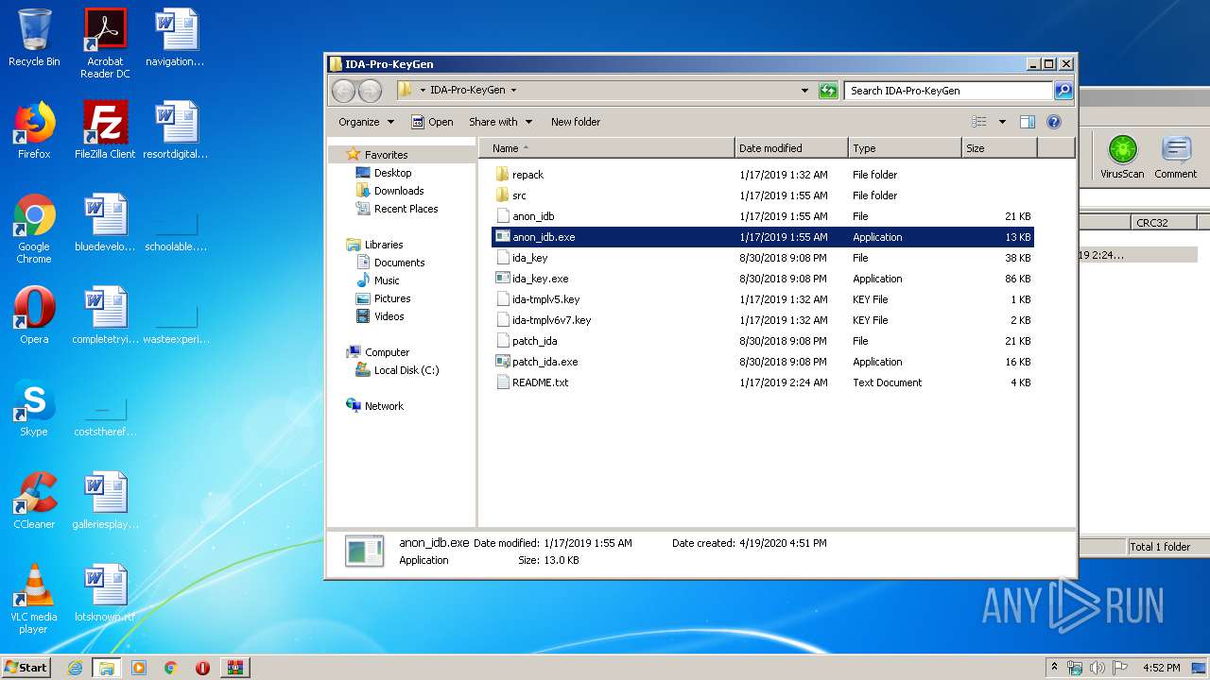Select ida-tmplv5.key file
The image size is (1210, 680).
click(x=763, y=299)
